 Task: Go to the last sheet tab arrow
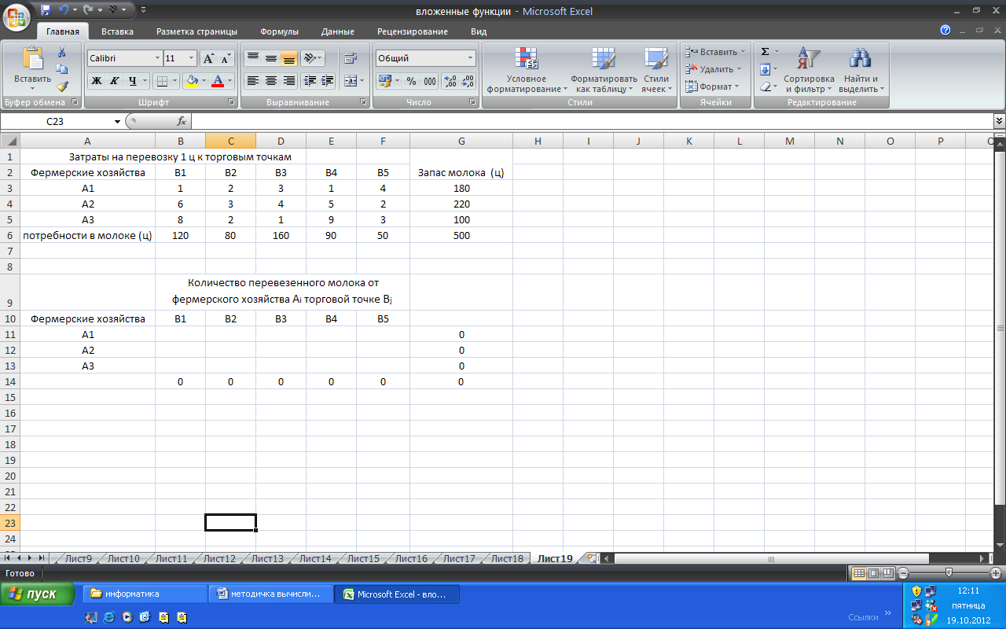click(42, 558)
